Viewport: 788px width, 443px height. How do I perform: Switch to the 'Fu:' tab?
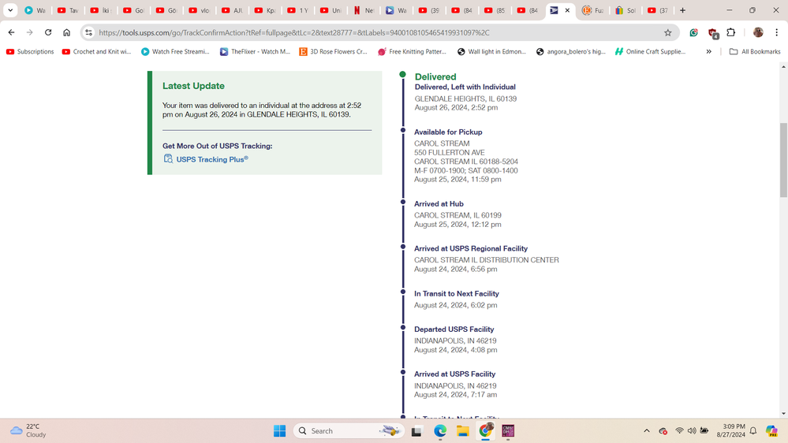coord(592,10)
